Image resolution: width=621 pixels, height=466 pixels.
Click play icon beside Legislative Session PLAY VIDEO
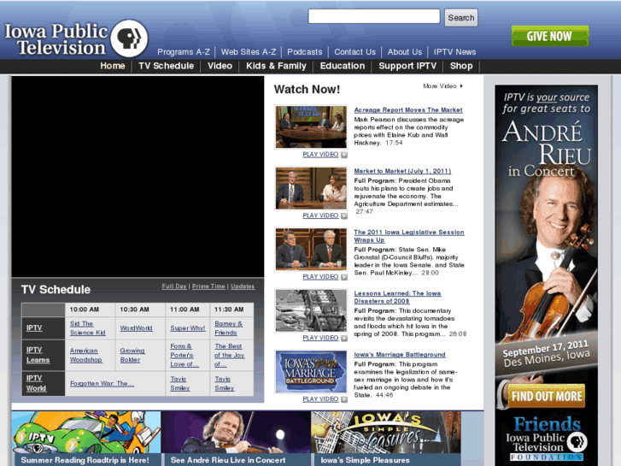344,277
